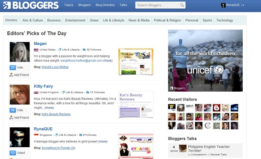Select the Green directory tab
This screenshot has height=159, width=261.
click(x=94, y=20)
